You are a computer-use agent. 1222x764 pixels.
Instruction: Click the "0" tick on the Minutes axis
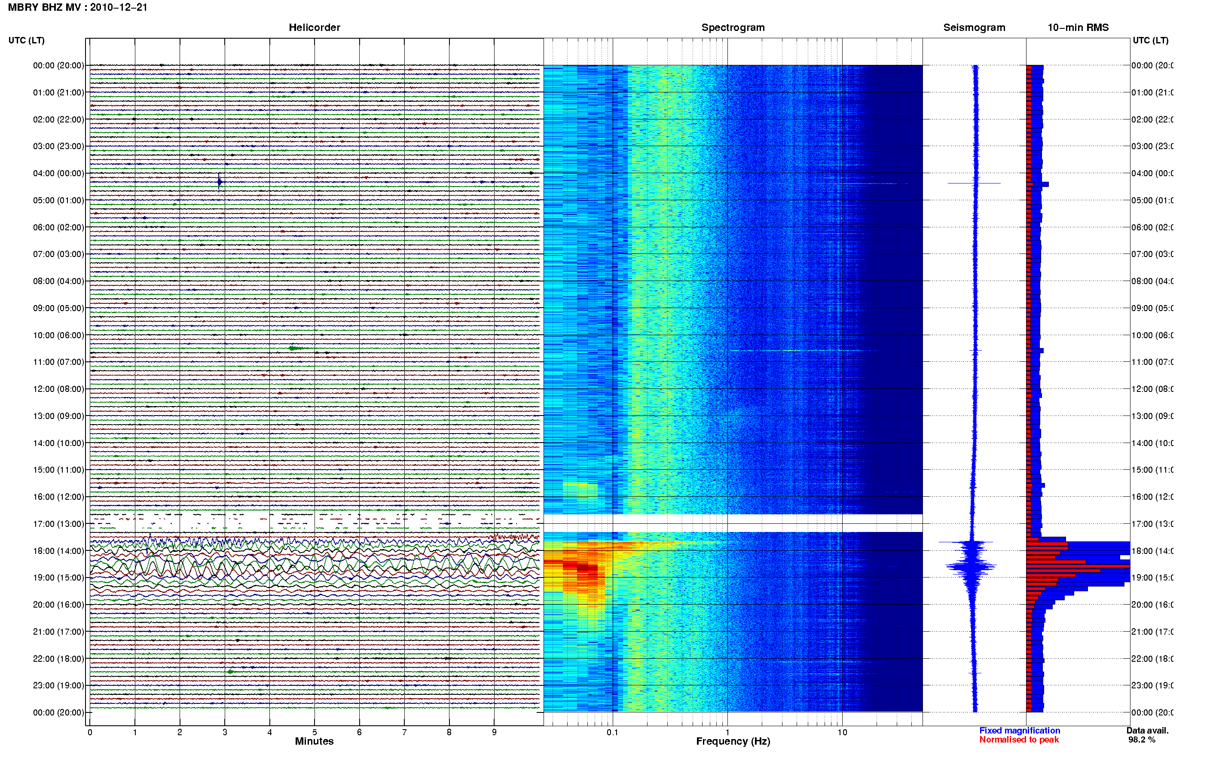(x=89, y=732)
